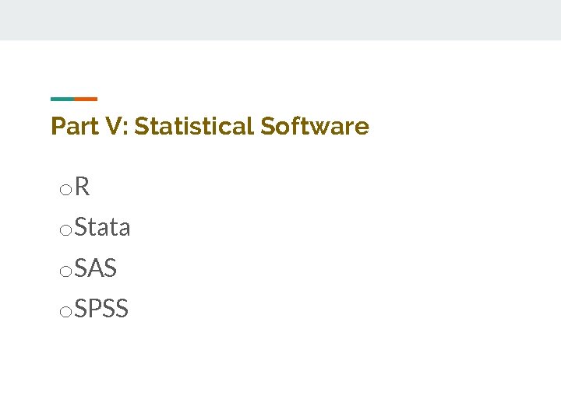
Task: Click the word "Software" in the title
Action: tap(315, 126)
